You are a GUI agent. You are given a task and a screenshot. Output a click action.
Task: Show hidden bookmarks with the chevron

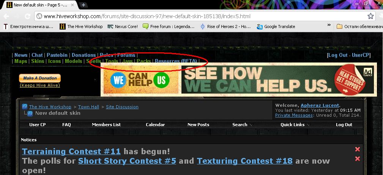tap(329, 25)
